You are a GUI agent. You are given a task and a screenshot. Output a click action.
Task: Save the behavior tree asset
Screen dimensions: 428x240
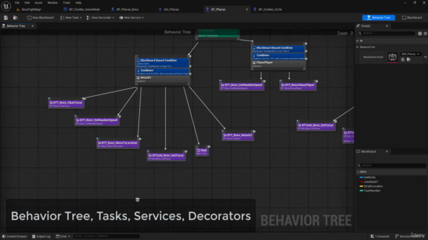(x=6, y=18)
